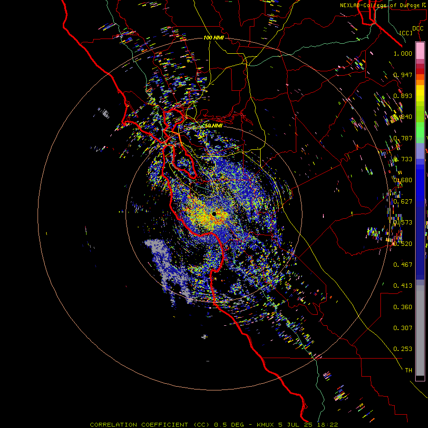Viewport: 428px width, 428px height.
Task: Click the DCC label above the color scale
Action: 418,29
